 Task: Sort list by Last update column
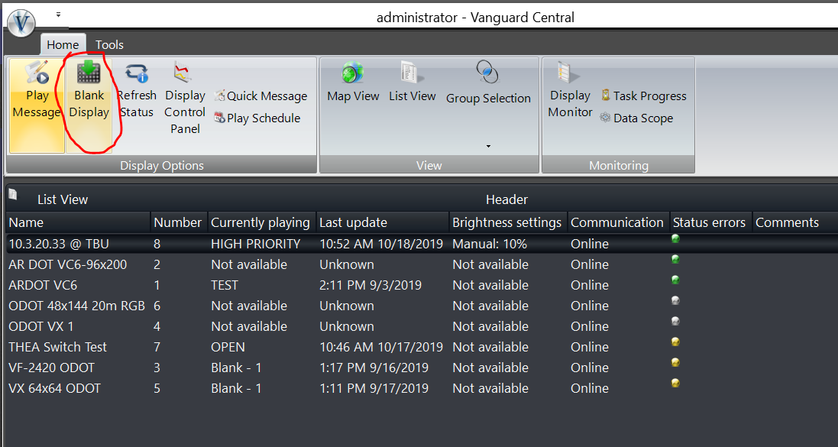pyautogui.click(x=353, y=222)
